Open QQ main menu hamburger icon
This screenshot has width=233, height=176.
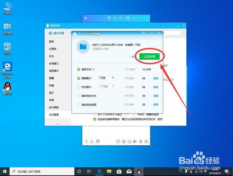coord(86,141)
